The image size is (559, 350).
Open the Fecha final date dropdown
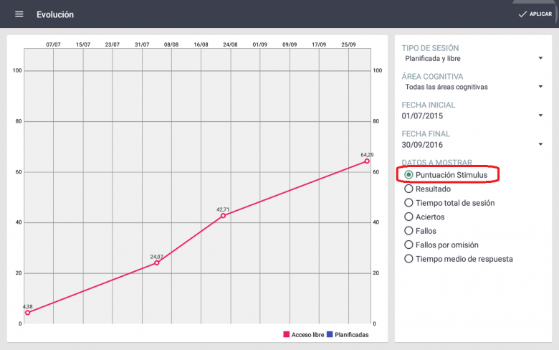click(x=473, y=144)
